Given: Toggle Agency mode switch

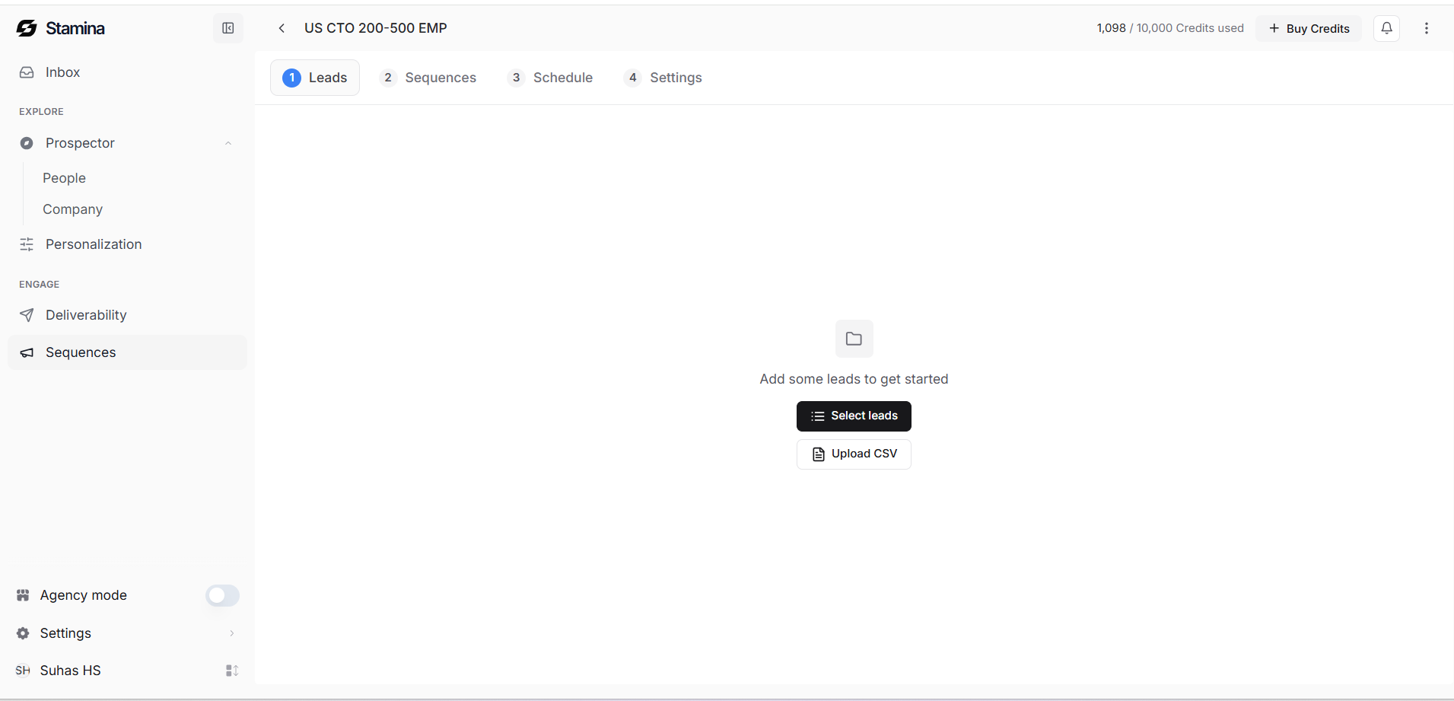Looking at the screenshot, I should (x=222, y=595).
